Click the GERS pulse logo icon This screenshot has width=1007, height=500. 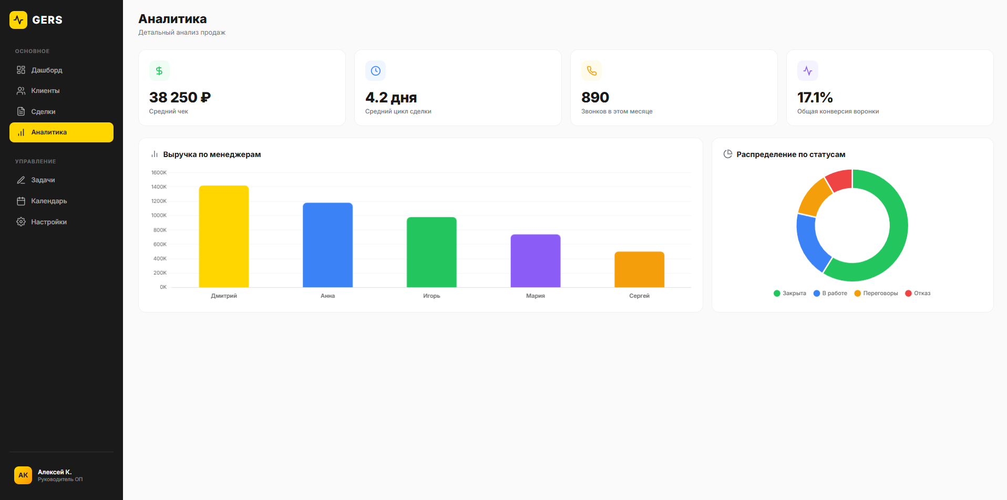point(18,20)
